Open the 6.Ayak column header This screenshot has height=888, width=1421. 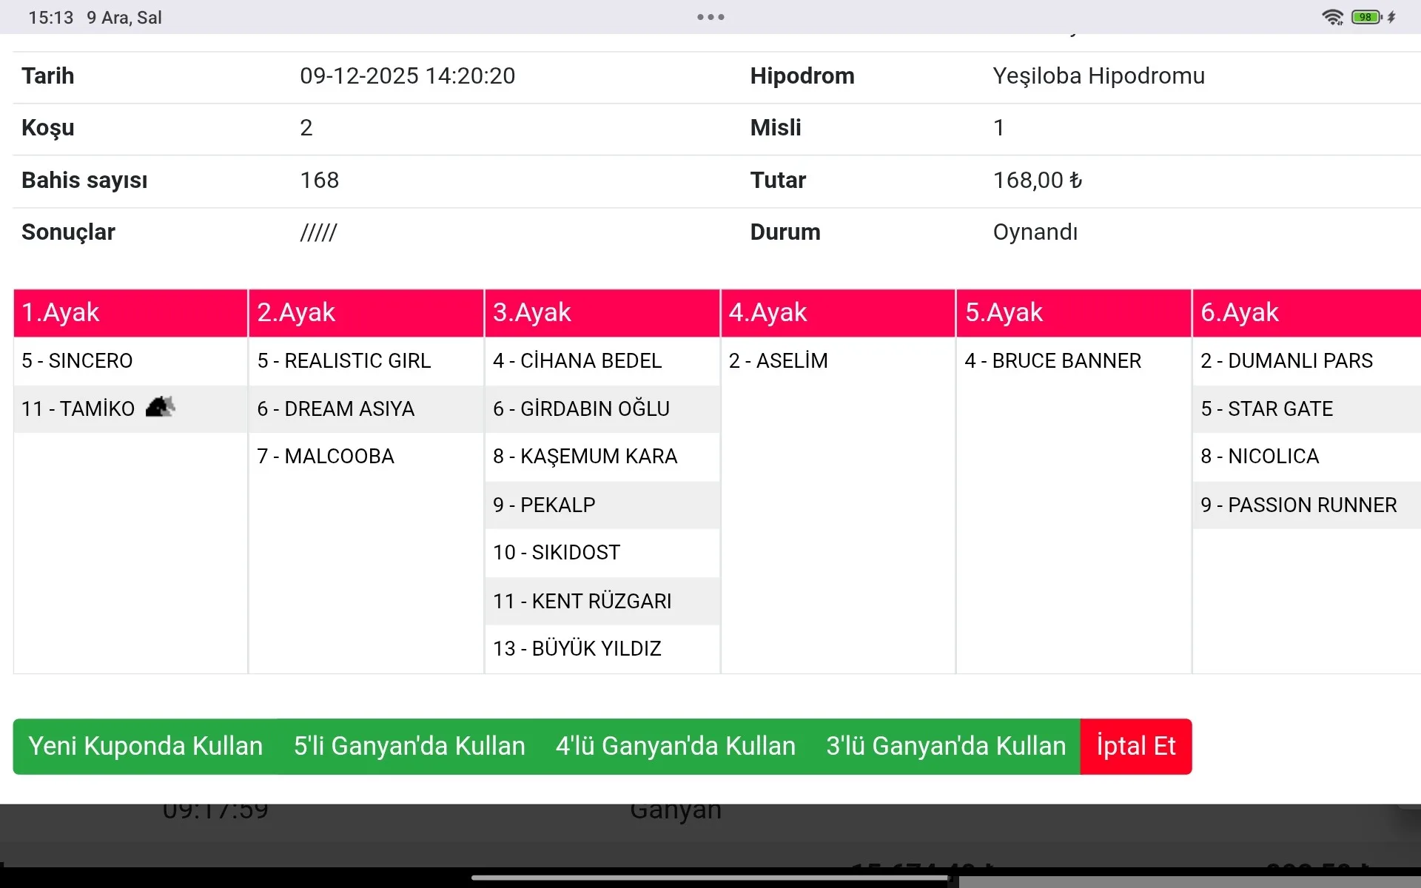[x=1306, y=312]
